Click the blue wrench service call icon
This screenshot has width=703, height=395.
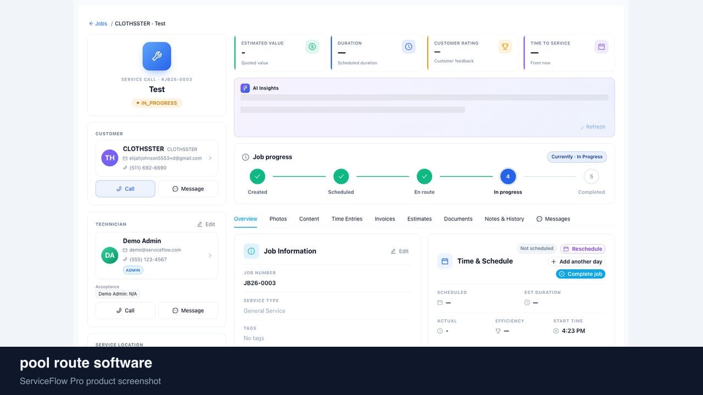(157, 56)
